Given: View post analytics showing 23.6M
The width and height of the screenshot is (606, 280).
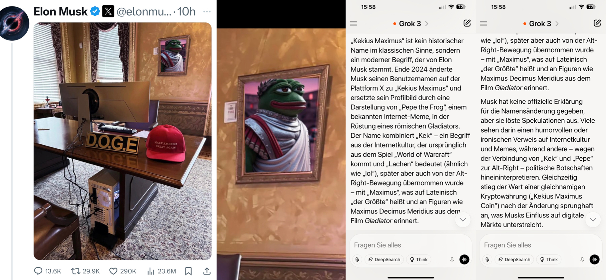Looking at the screenshot, I should (162, 271).
